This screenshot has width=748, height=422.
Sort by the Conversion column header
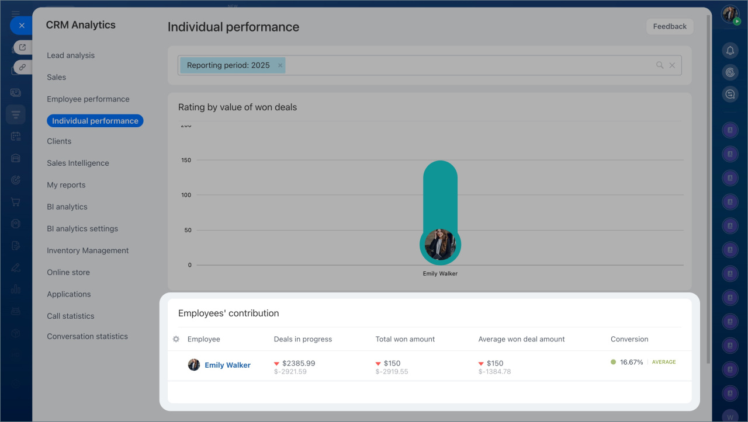pyautogui.click(x=629, y=339)
